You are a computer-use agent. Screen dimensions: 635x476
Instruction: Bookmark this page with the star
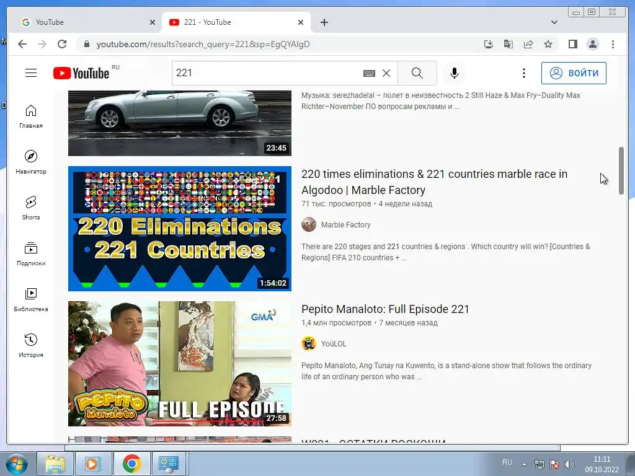tap(548, 44)
